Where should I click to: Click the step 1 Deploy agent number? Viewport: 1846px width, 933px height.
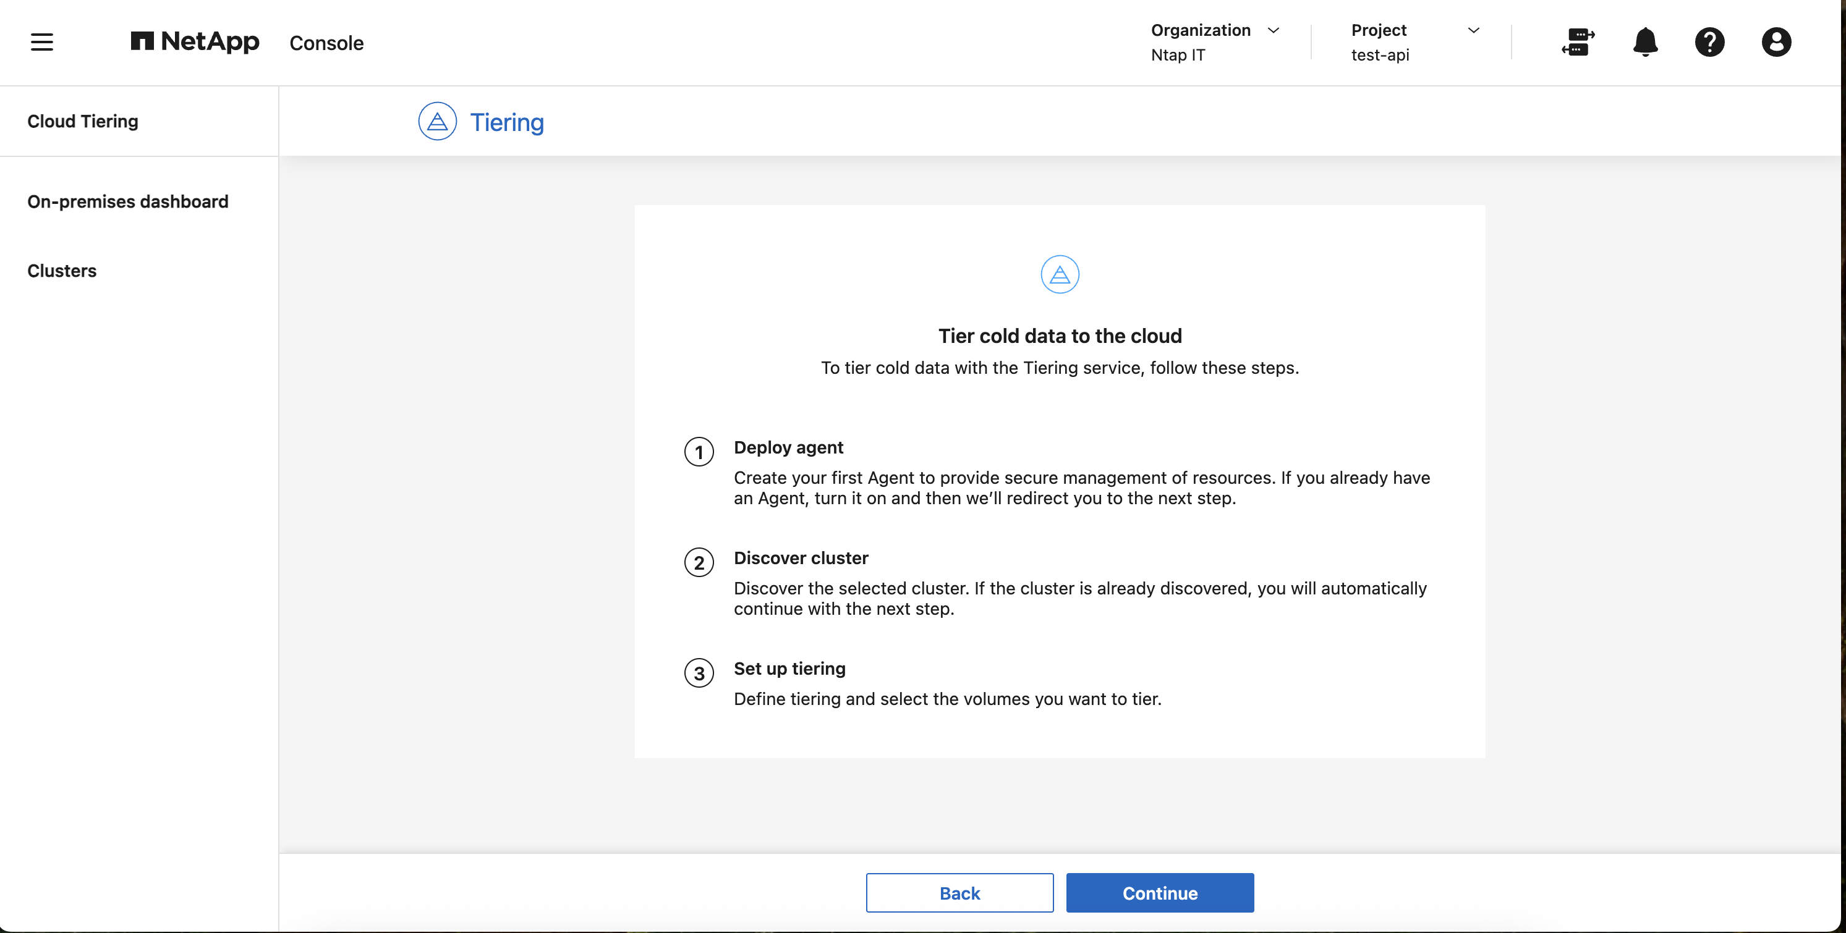click(x=699, y=452)
